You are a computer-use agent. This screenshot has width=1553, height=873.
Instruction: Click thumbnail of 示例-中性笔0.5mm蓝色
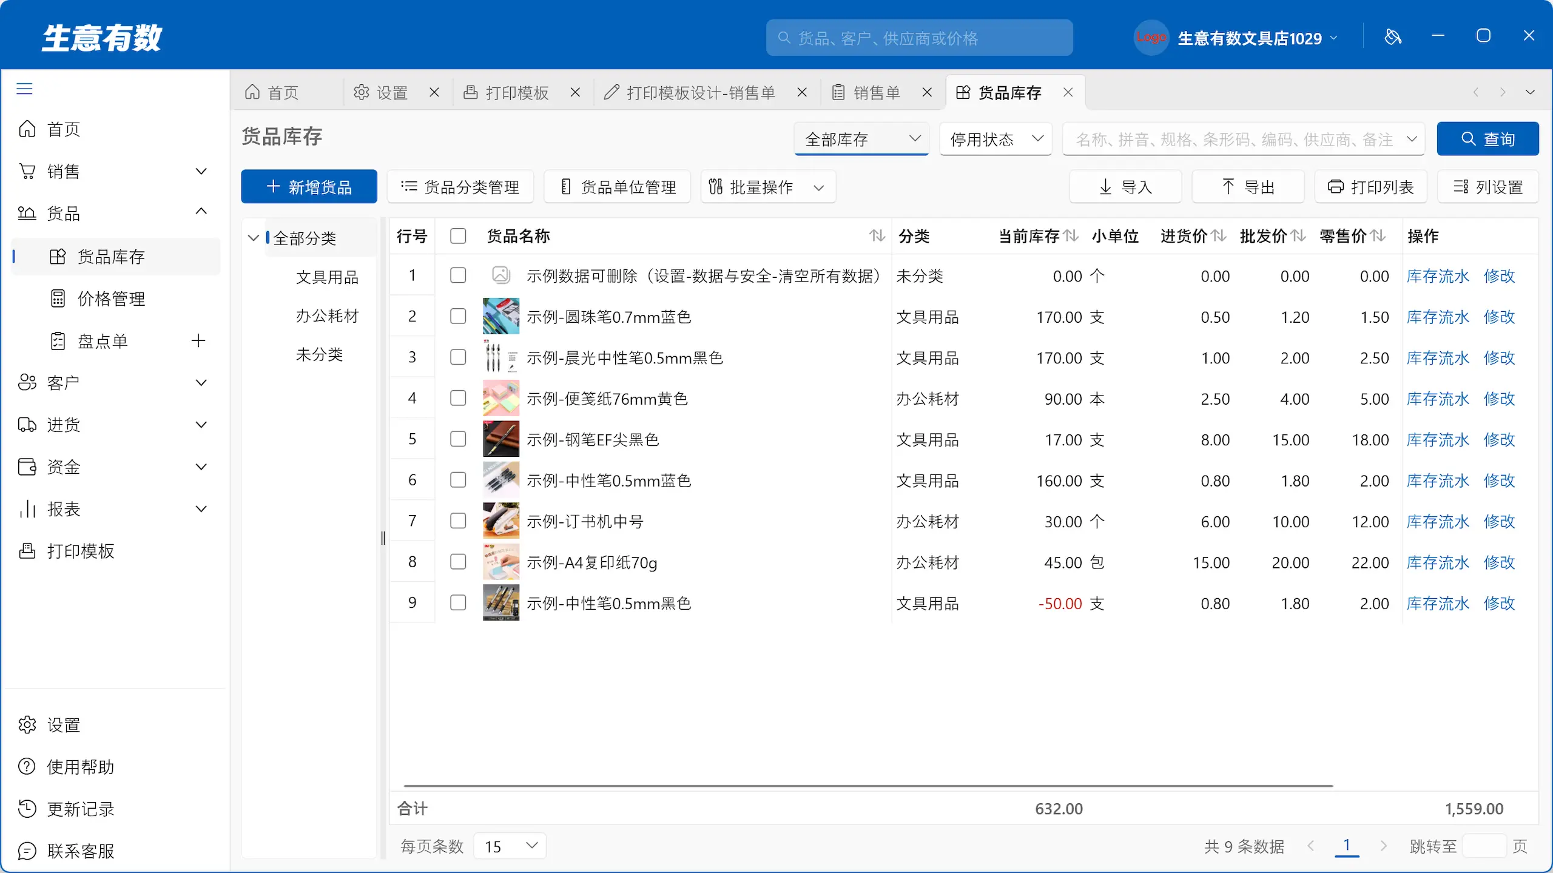[501, 480]
